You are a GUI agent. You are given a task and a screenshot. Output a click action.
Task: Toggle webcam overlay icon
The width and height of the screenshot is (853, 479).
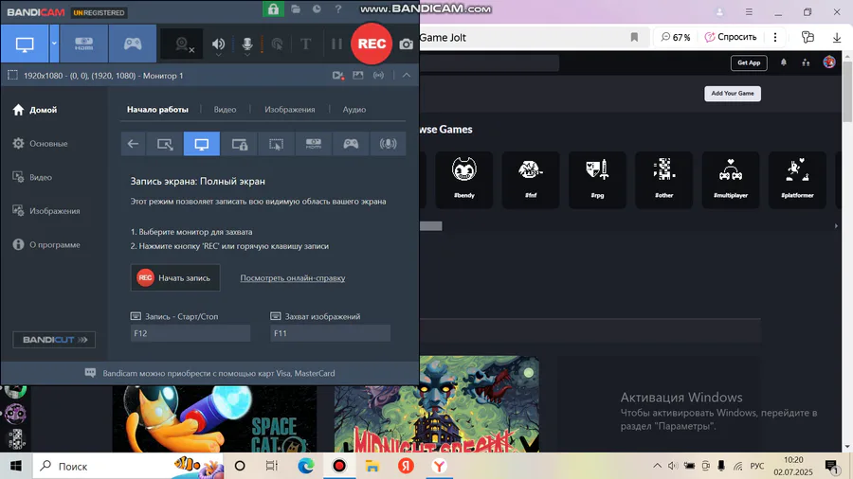[x=183, y=44]
